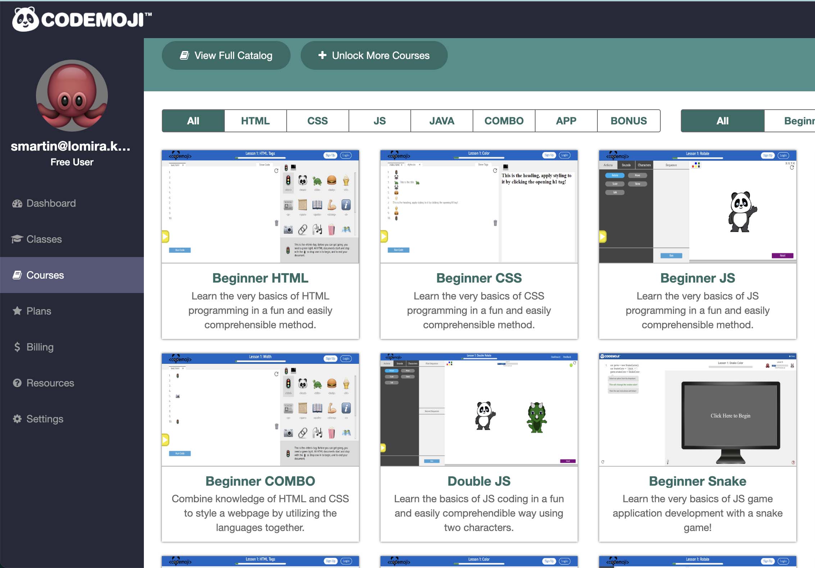This screenshot has width=815, height=568.
Task: Filter courses by APP
Action: (566, 121)
